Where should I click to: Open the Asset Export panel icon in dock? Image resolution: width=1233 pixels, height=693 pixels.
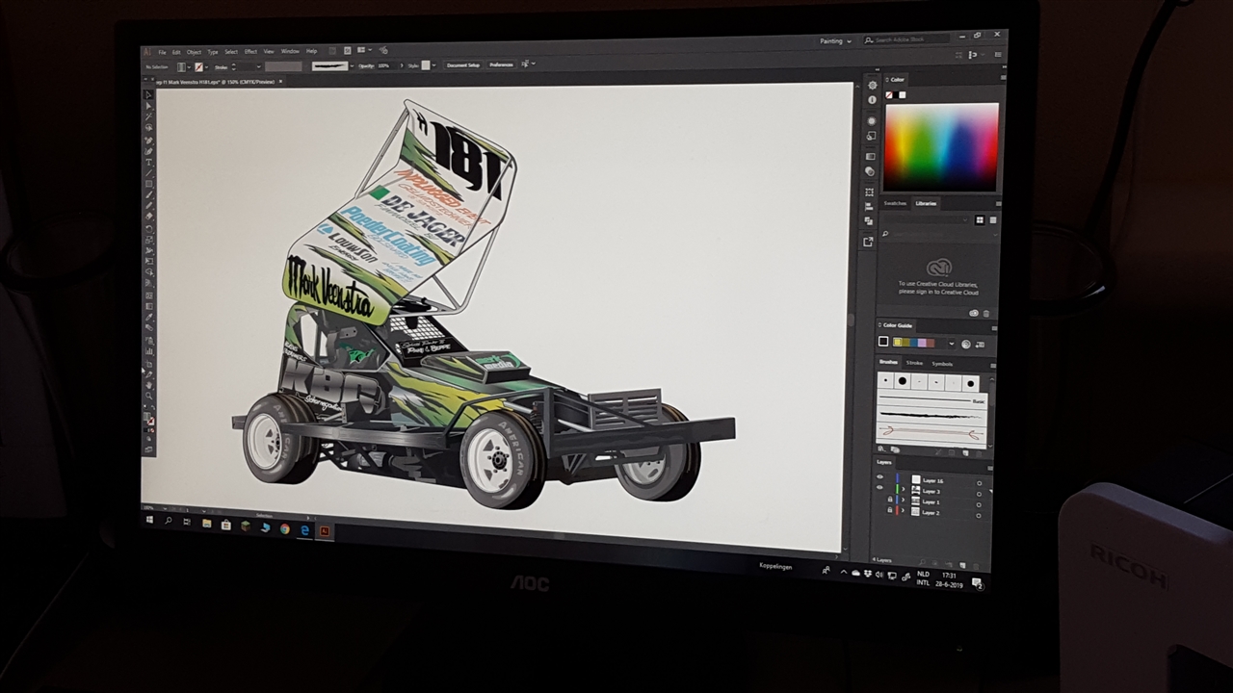coord(868,242)
